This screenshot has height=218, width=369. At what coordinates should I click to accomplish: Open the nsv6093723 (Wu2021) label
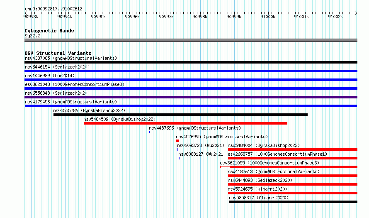point(201,145)
